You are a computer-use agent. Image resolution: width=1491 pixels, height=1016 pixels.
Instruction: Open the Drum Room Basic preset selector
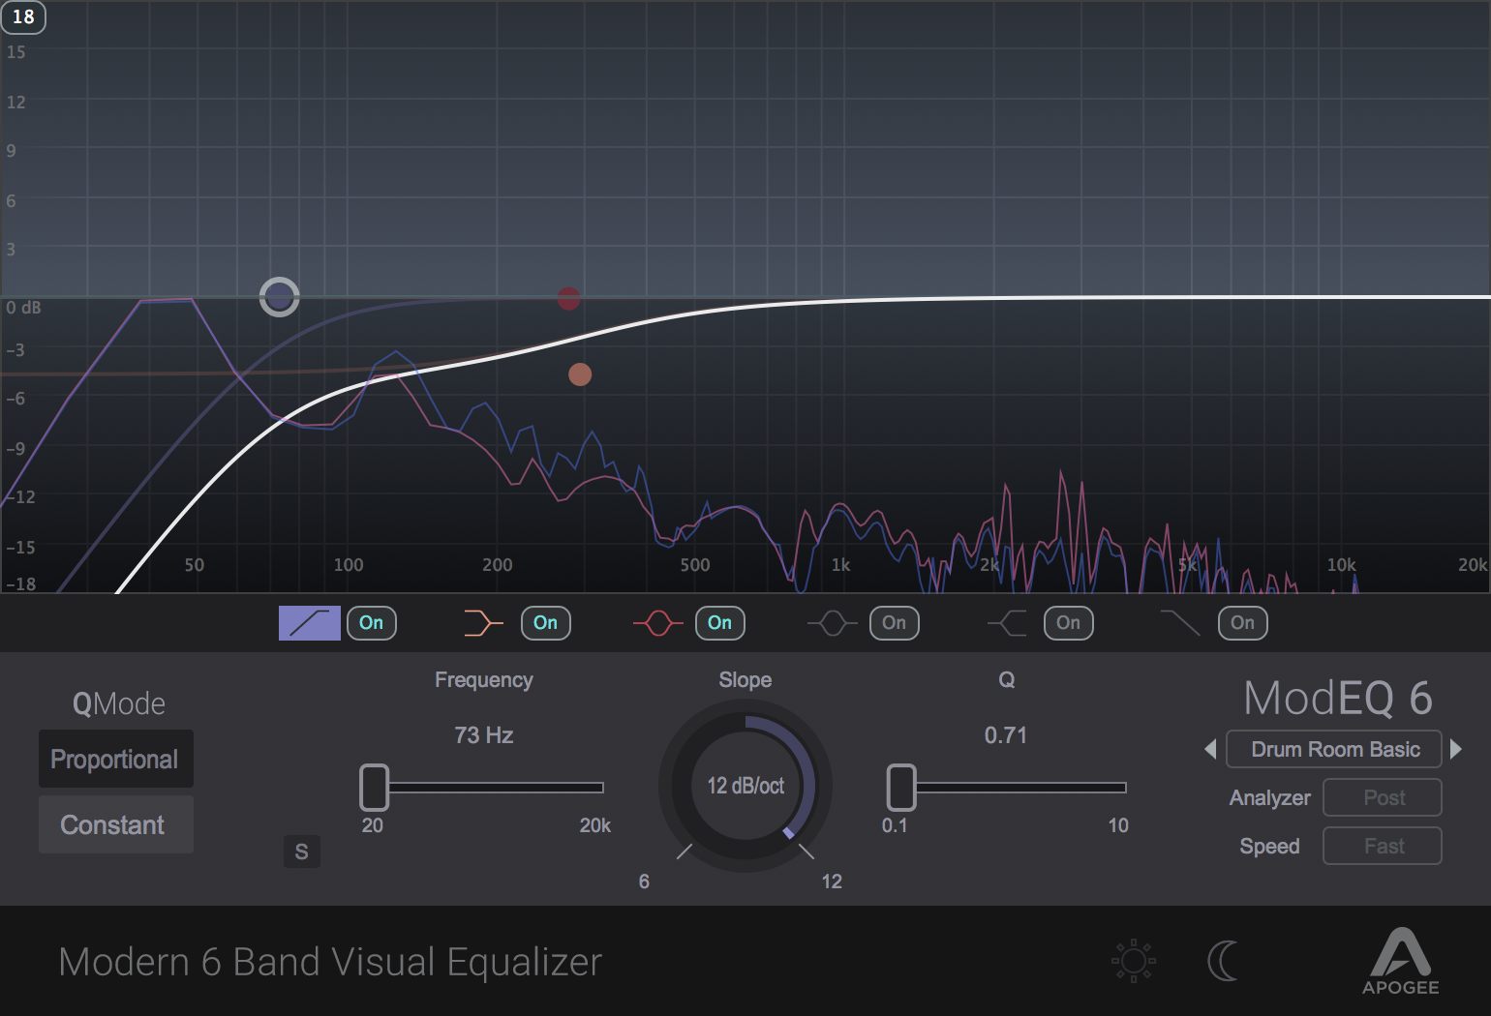coord(1333,748)
